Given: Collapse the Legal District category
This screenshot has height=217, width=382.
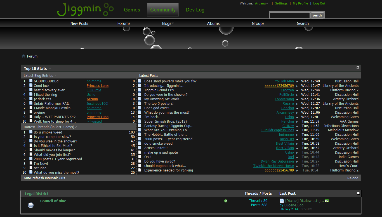Looking at the screenshot, I should [x=358, y=193].
